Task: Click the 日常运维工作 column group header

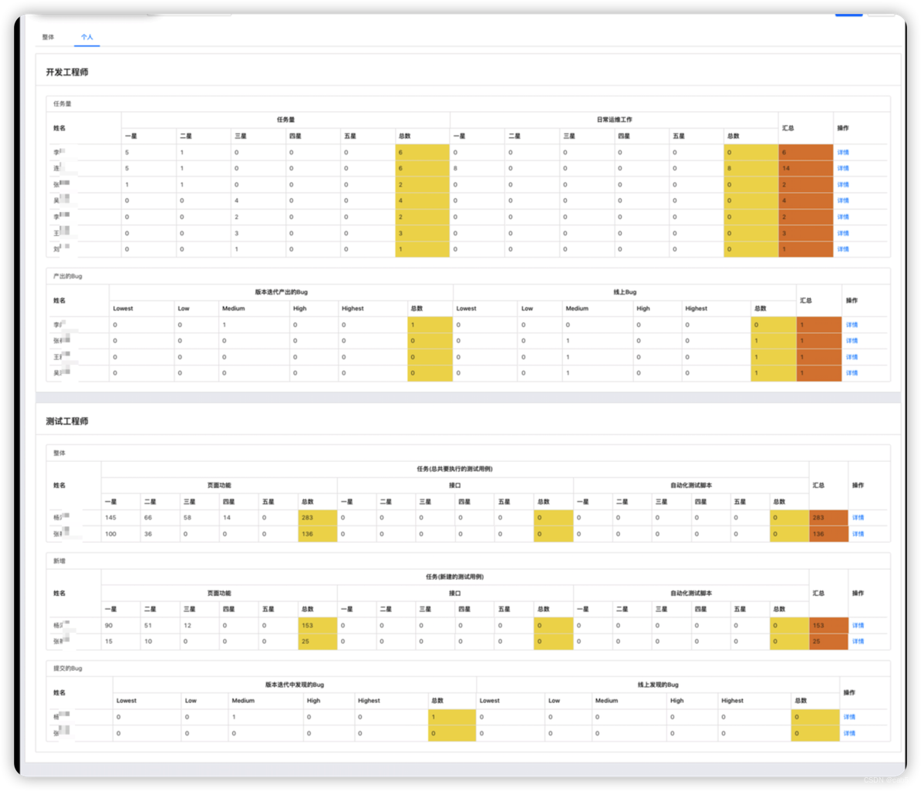Action: pyautogui.click(x=615, y=119)
